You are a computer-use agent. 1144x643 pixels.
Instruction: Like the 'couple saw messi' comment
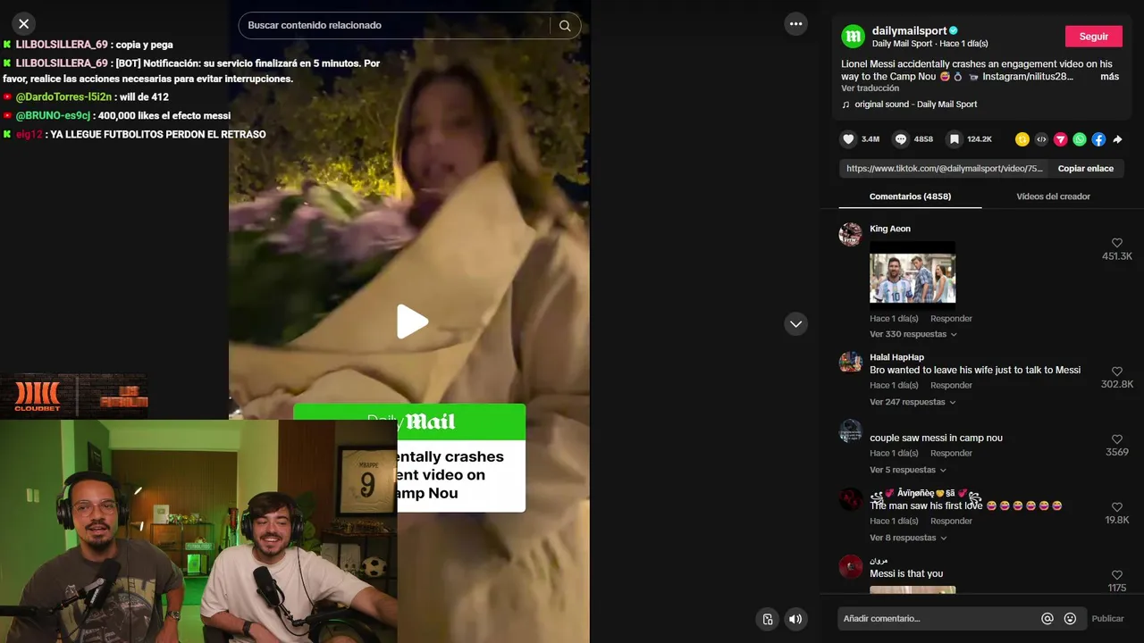[1117, 439]
